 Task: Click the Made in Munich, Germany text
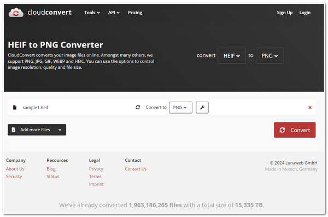[x=291, y=169]
